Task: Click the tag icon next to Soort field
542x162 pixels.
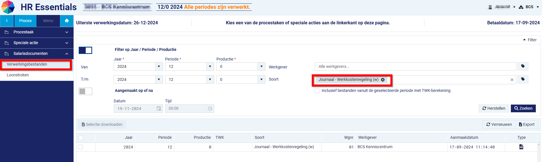Action: [523, 79]
